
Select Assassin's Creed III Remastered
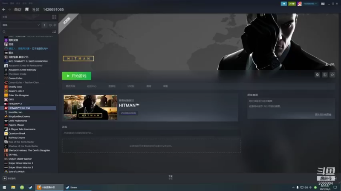pyautogui.click(x=26, y=65)
